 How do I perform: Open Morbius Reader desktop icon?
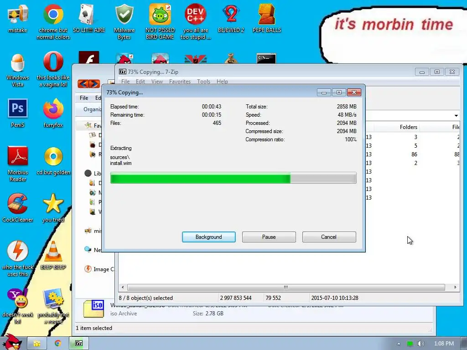coord(18,164)
